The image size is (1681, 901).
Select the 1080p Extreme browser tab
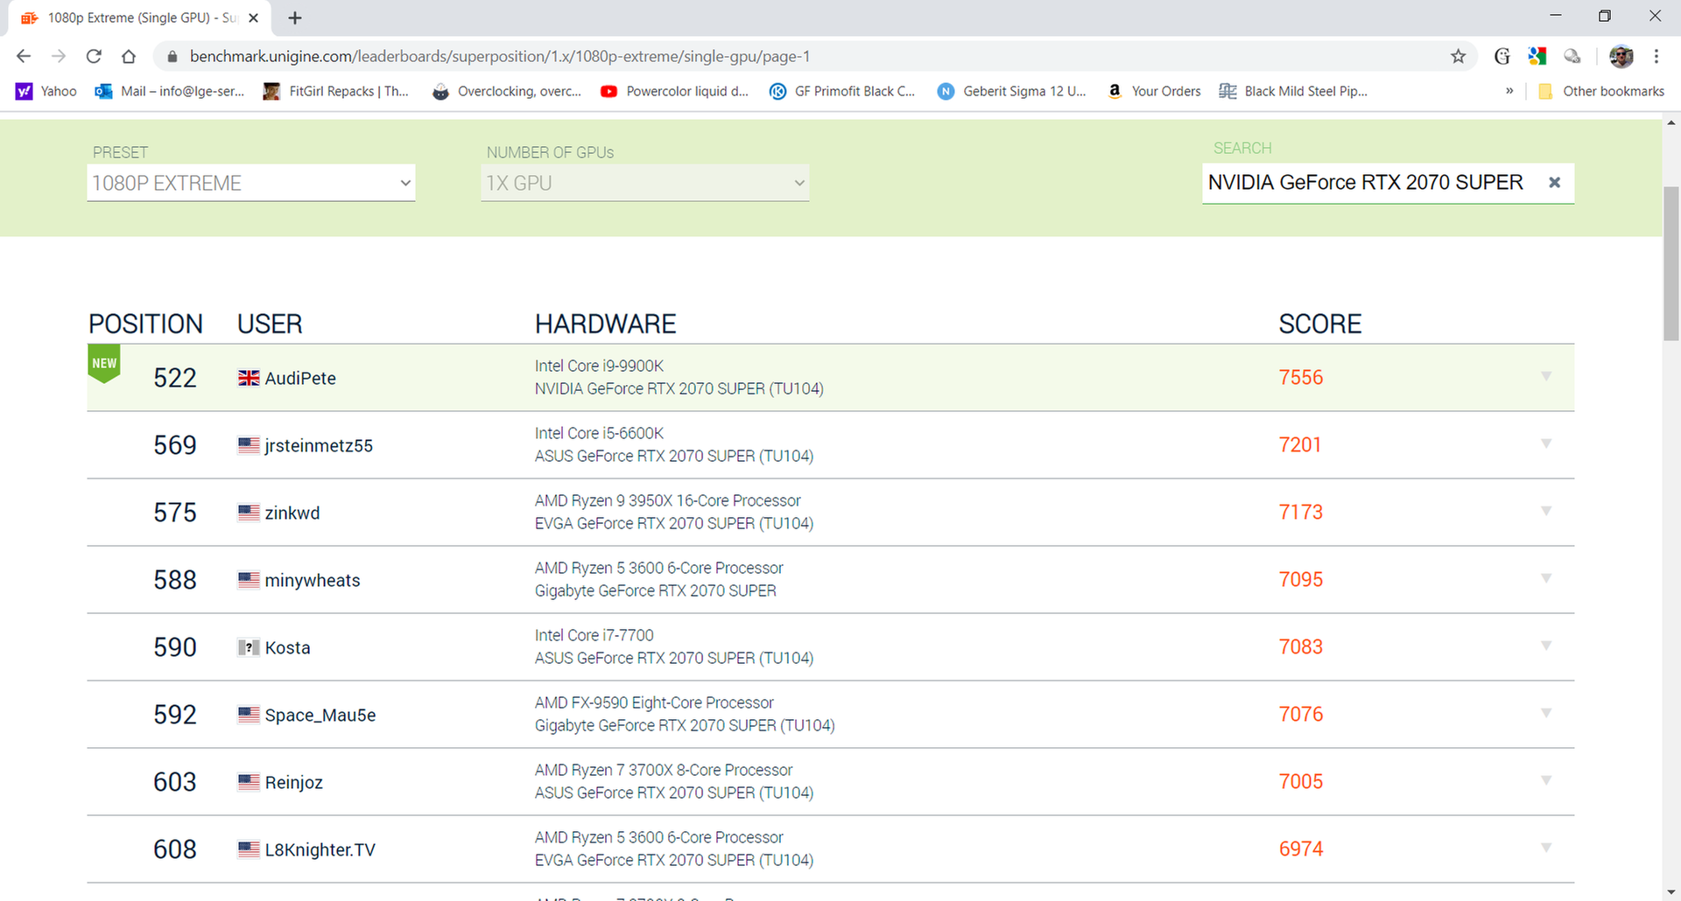point(140,17)
